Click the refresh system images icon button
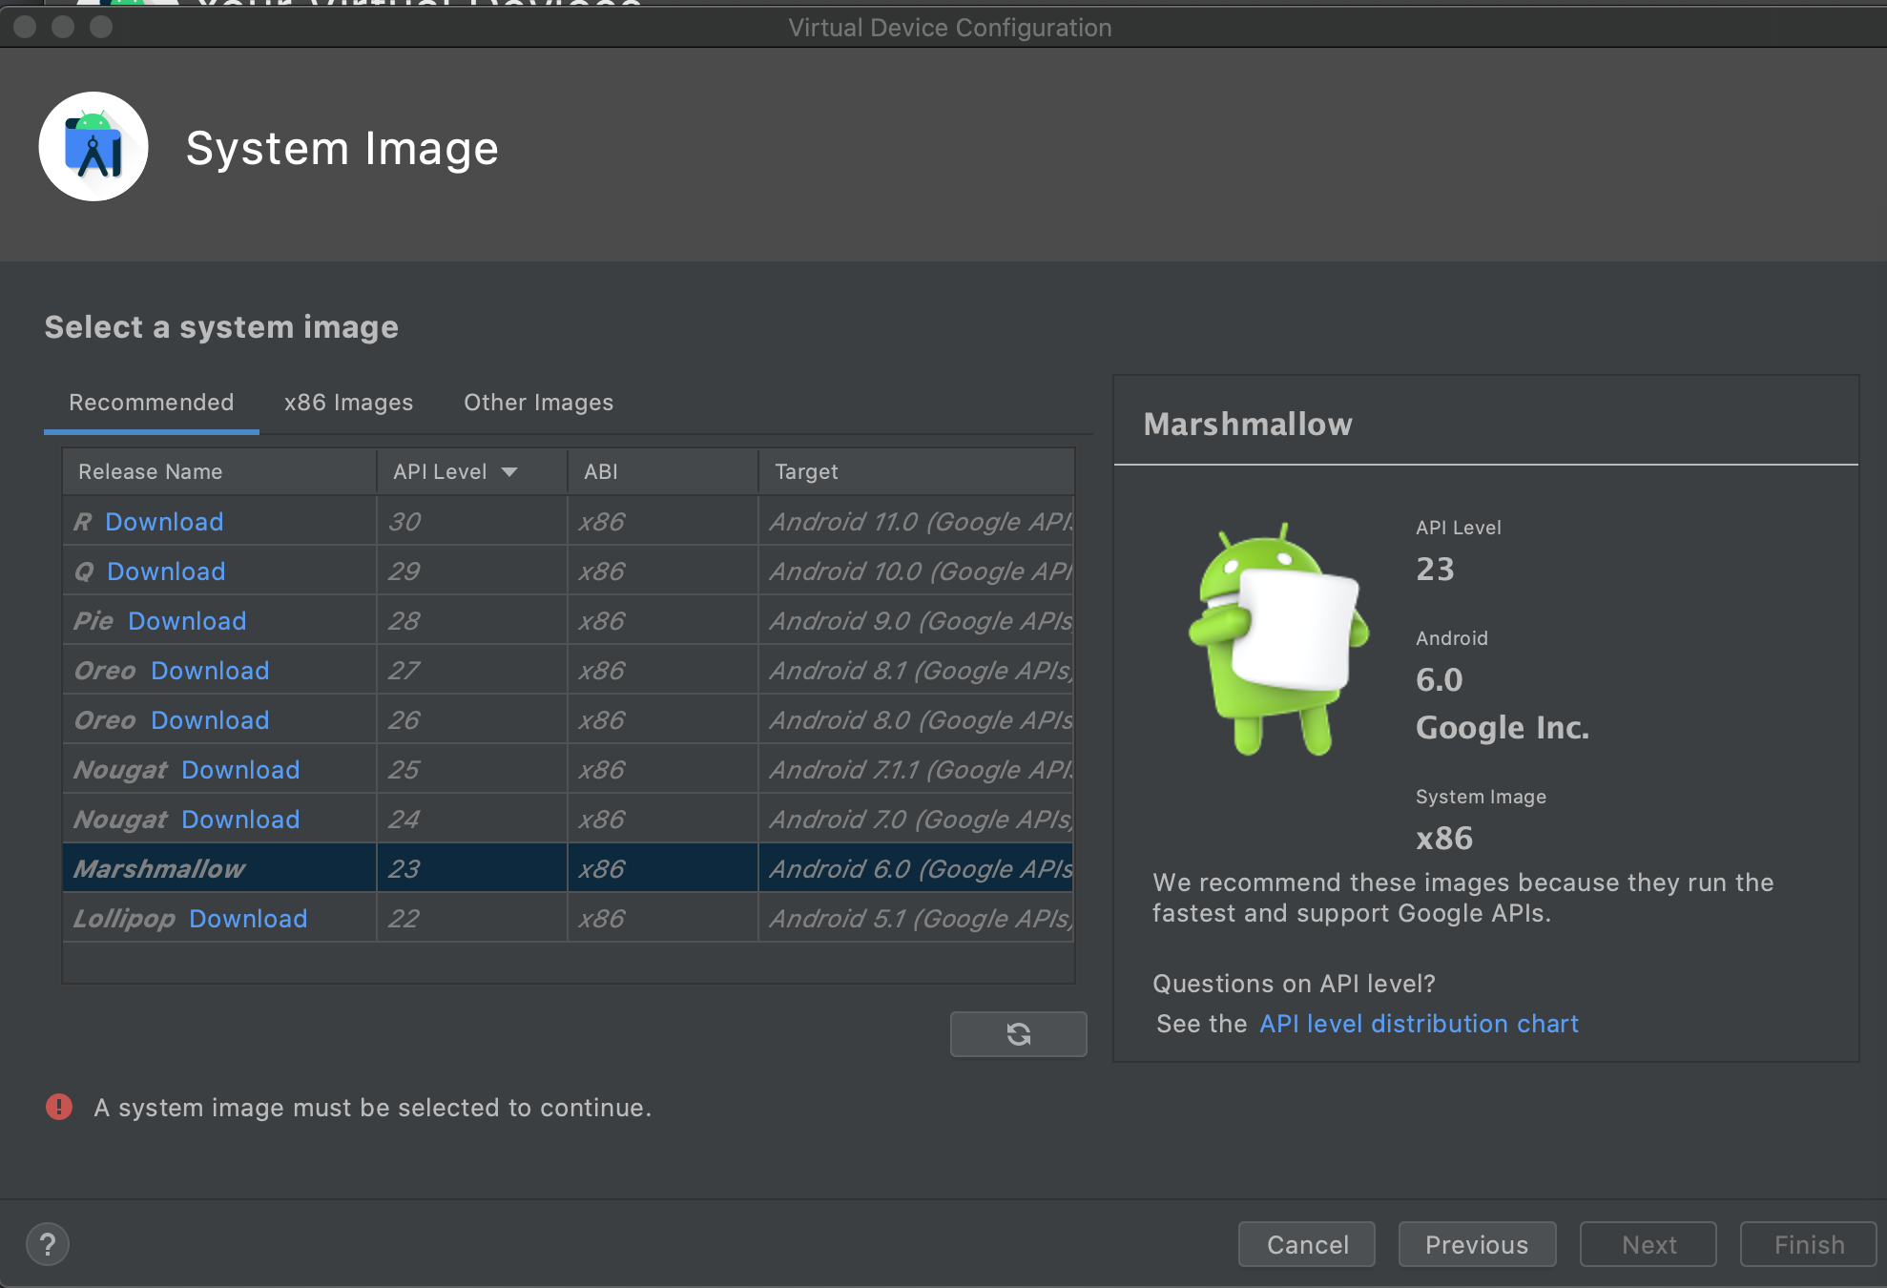1887x1288 pixels. click(x=1018, y=1034)
